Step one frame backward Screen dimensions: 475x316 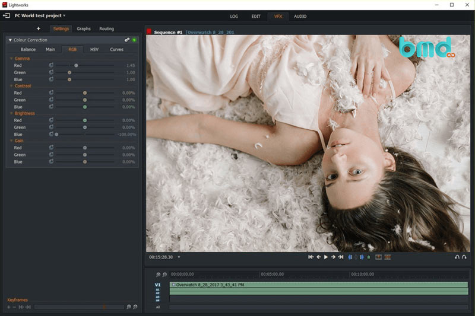pyautogui.click(x=319, y=257)
